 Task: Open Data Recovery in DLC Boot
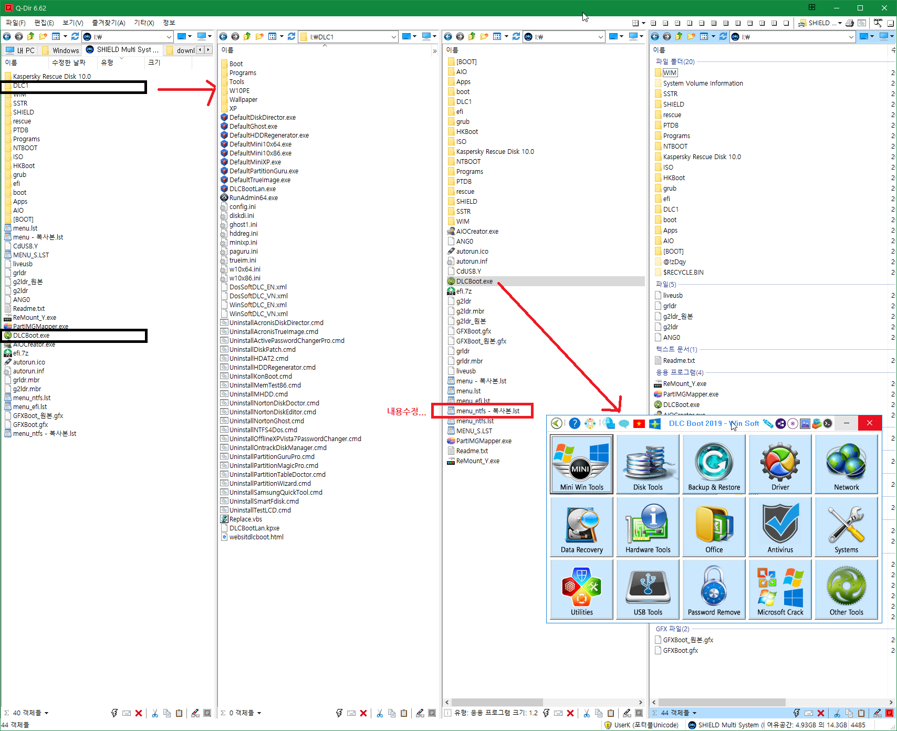pyautogui.click(x=581, y=527)
